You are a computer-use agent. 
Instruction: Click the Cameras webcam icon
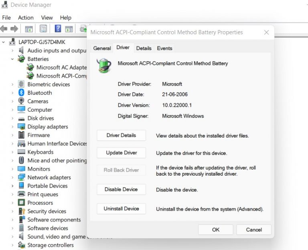[x=21, y=101]
